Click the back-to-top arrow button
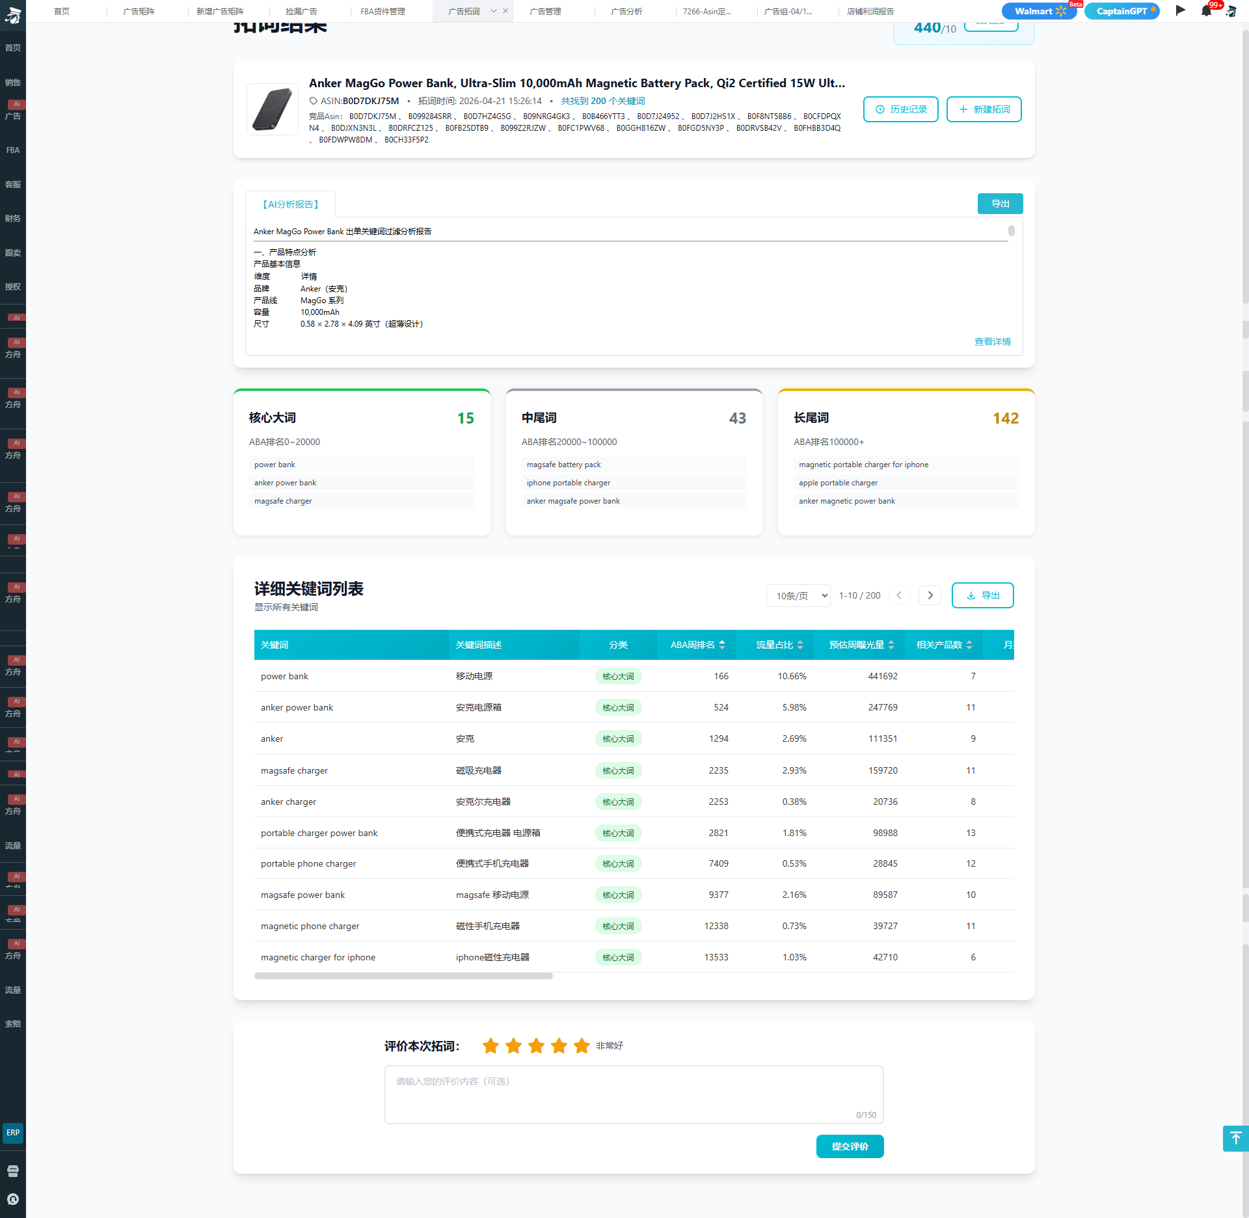The image size is (1249, 1218). click(x=1235, y=1138)
